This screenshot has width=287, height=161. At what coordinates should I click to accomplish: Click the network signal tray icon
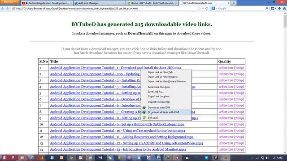(257, 158)
